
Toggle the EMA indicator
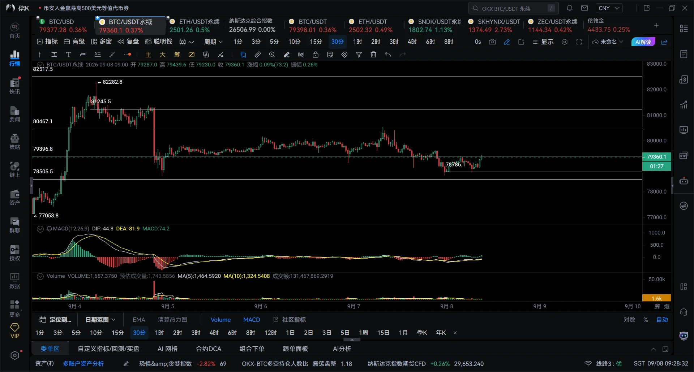pos(139,320)
